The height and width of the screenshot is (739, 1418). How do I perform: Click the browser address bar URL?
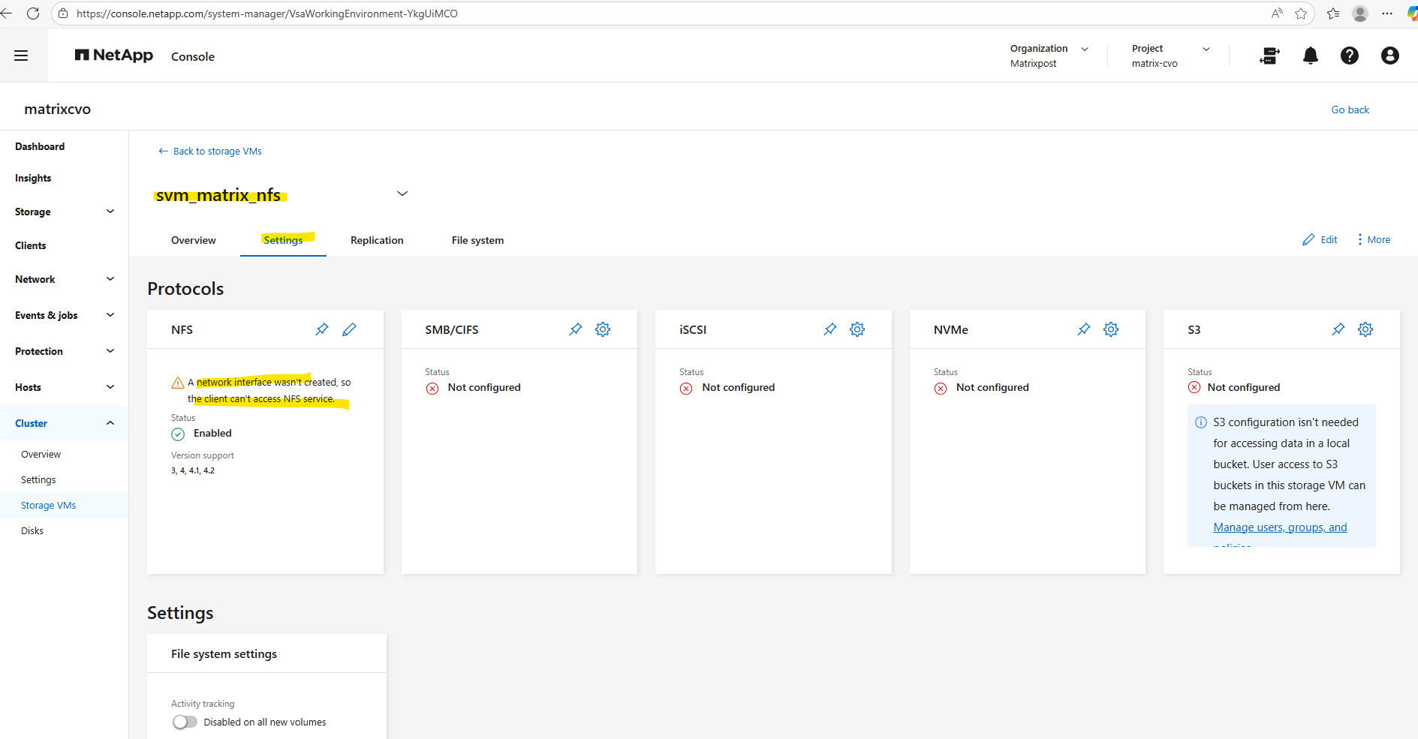coord(267,14)
